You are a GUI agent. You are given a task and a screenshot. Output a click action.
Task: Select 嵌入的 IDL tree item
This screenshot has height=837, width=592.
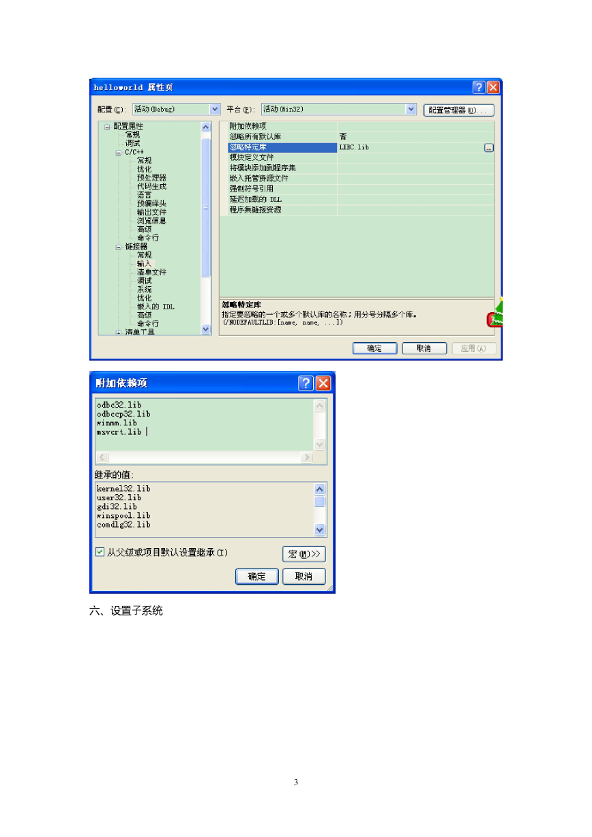point(156,307)
